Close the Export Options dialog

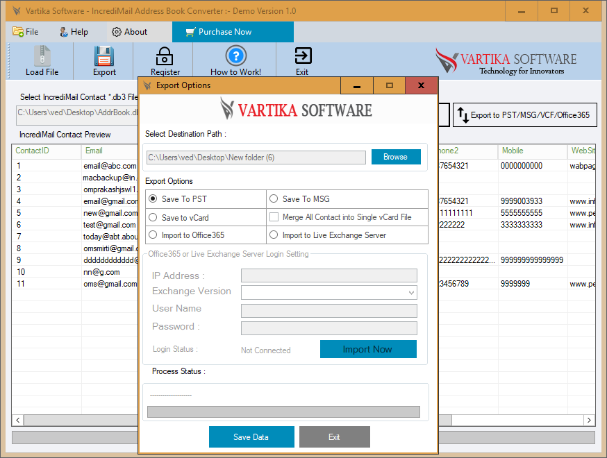pos(421,85)
